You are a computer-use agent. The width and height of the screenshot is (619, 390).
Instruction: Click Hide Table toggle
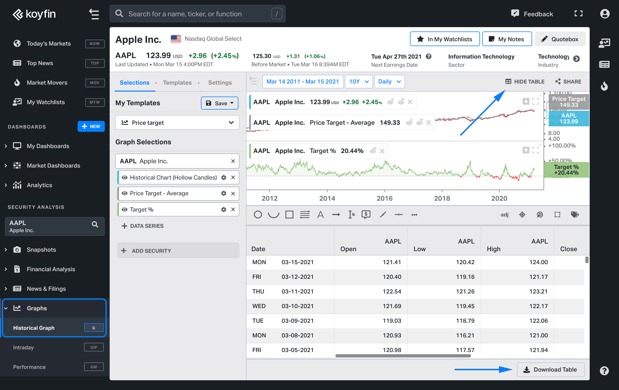coord(525,82)
